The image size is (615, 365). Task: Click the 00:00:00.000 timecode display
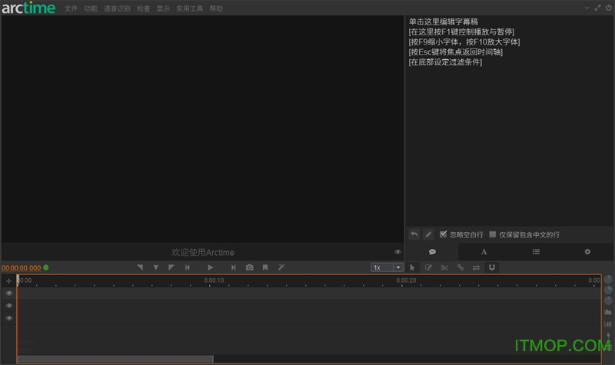(x=22, y=267)
